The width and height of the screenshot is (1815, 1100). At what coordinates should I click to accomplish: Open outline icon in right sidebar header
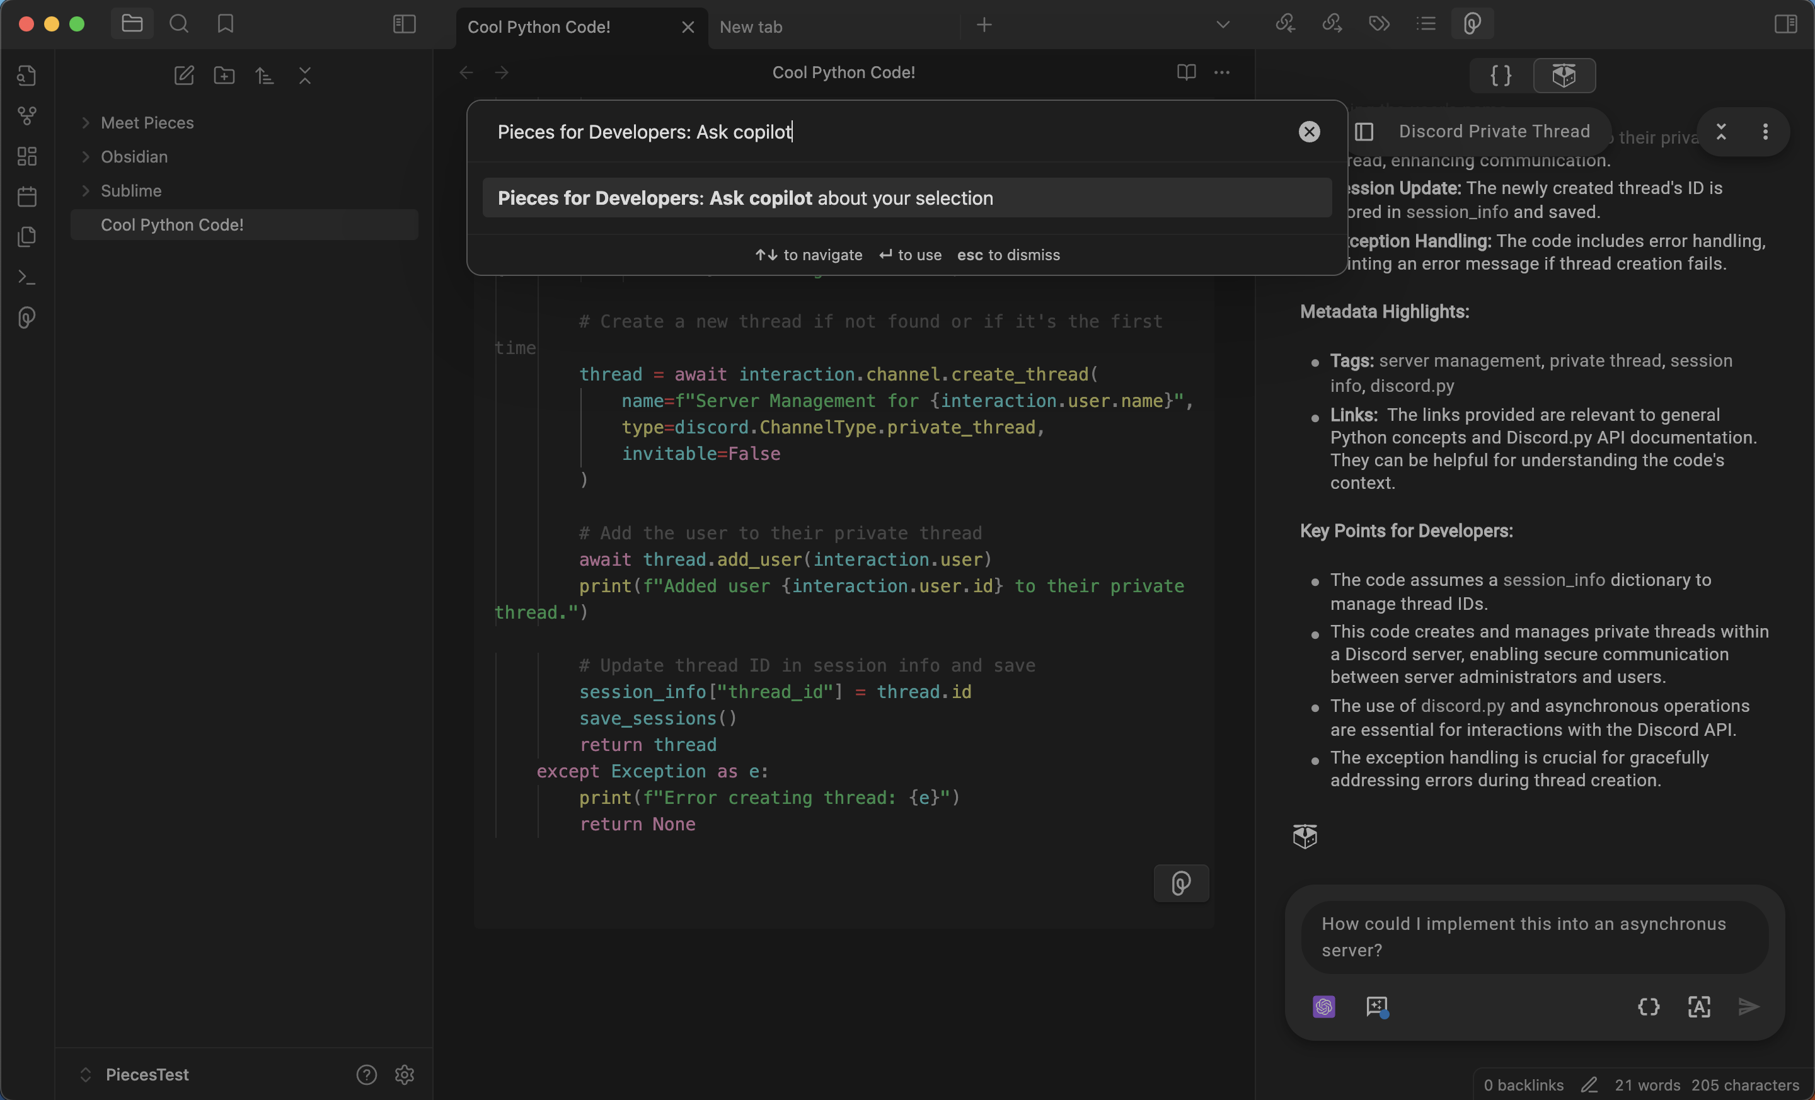click(1426, 23)
